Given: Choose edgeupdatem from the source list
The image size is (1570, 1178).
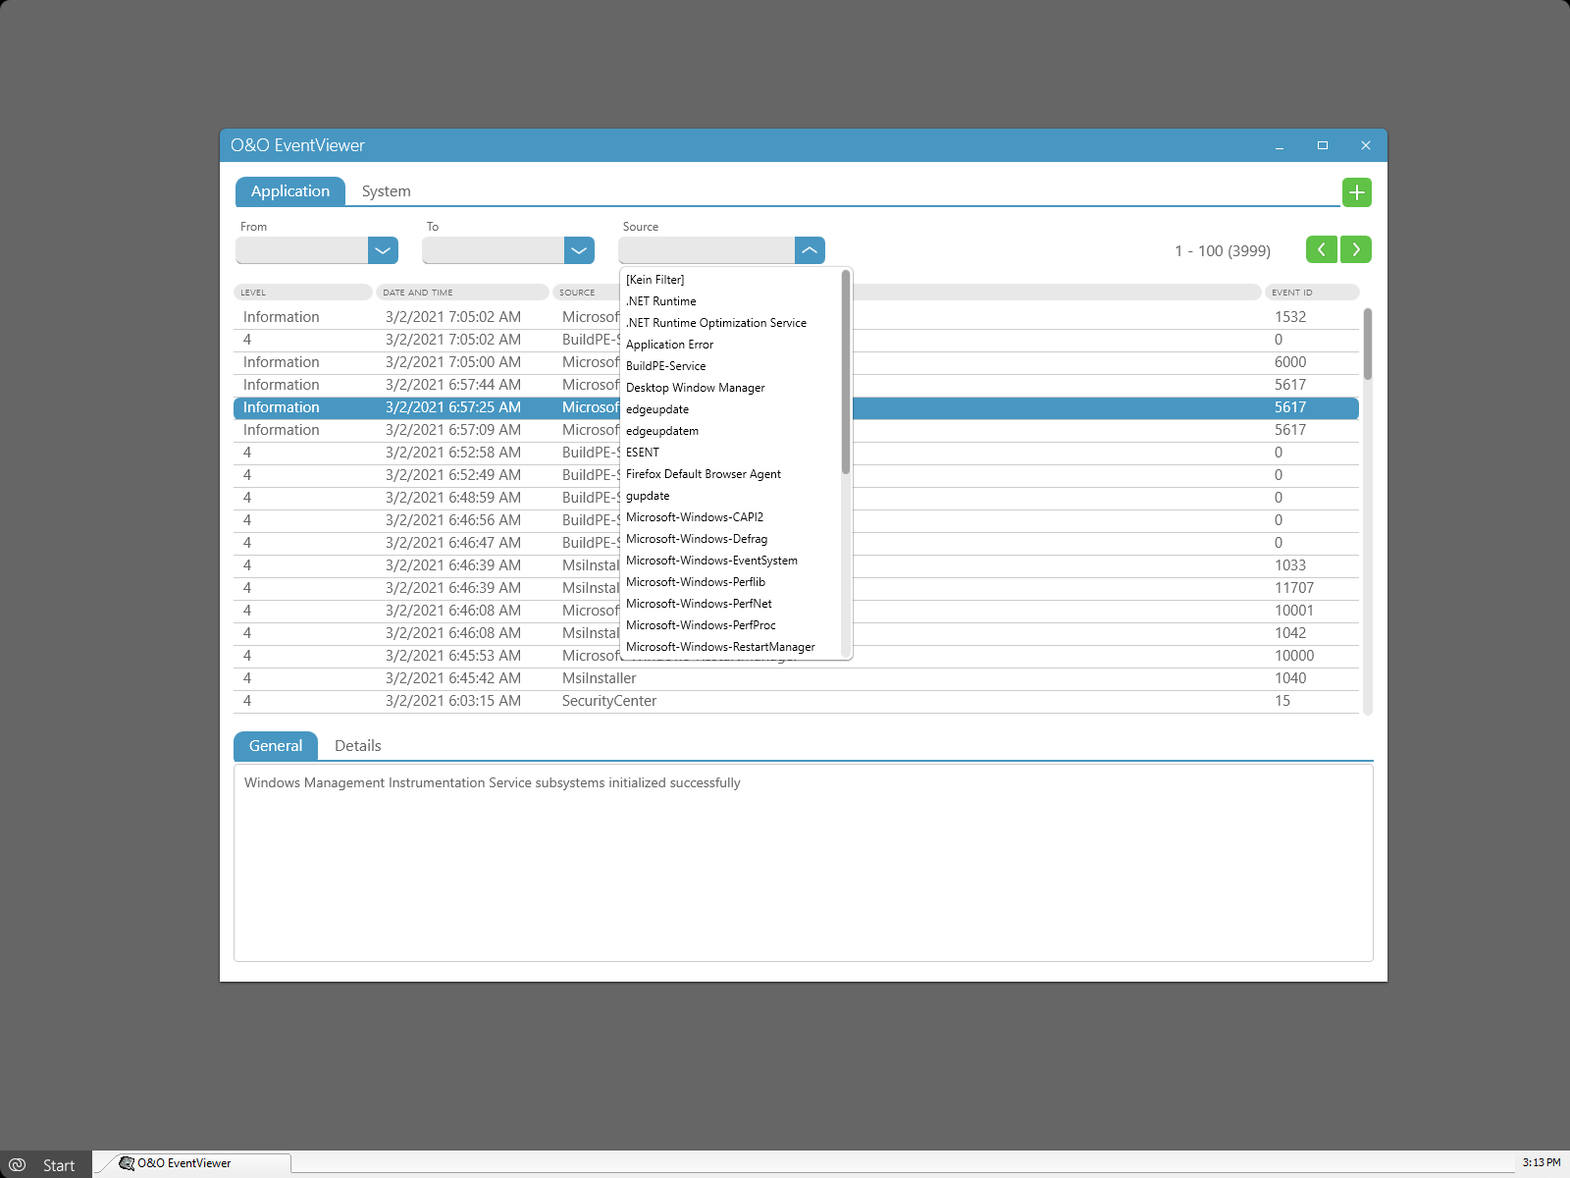Looking at the screenshot, I should [x=731, y=431].
